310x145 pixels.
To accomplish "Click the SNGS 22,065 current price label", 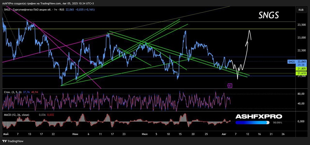I will (x=298, y=62).
